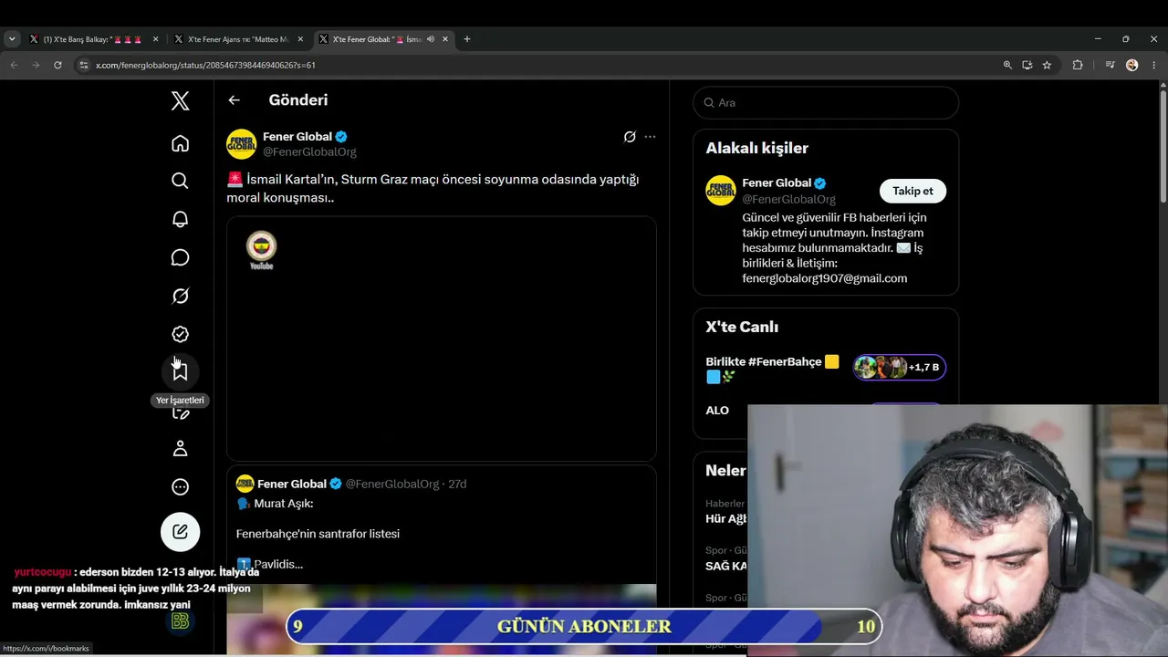The height and width of the screenshot is (657, 1168).
Task: Click the page vertical scrollbar thumb
Action: click(1163, 146)
